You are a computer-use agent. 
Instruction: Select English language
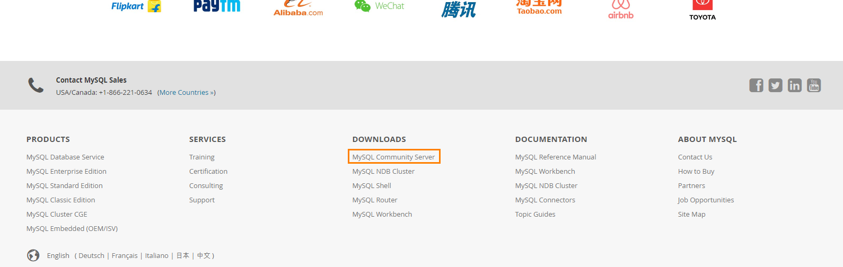point(58,255)
